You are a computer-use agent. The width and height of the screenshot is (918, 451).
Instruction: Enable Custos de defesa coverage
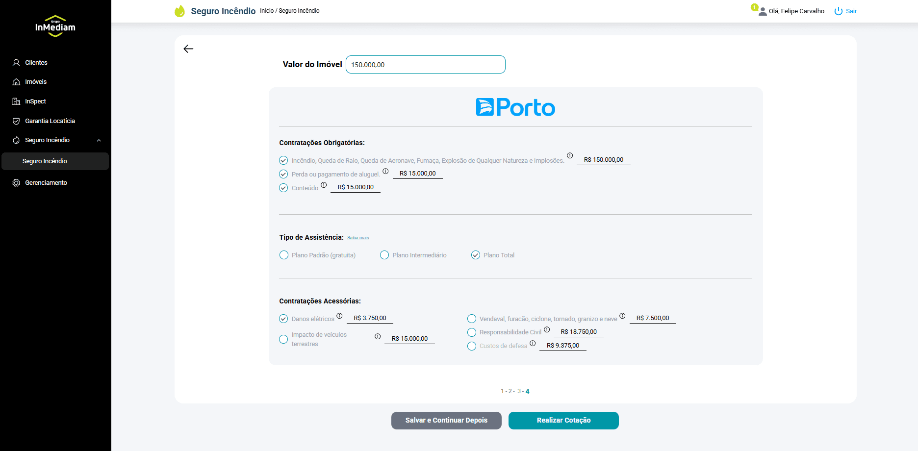[472, 346]
